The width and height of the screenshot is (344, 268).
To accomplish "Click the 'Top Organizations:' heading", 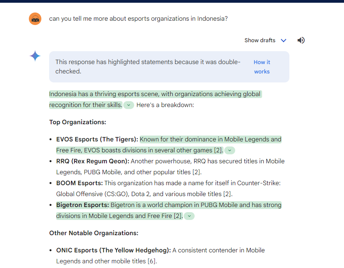I will (78, 122).
